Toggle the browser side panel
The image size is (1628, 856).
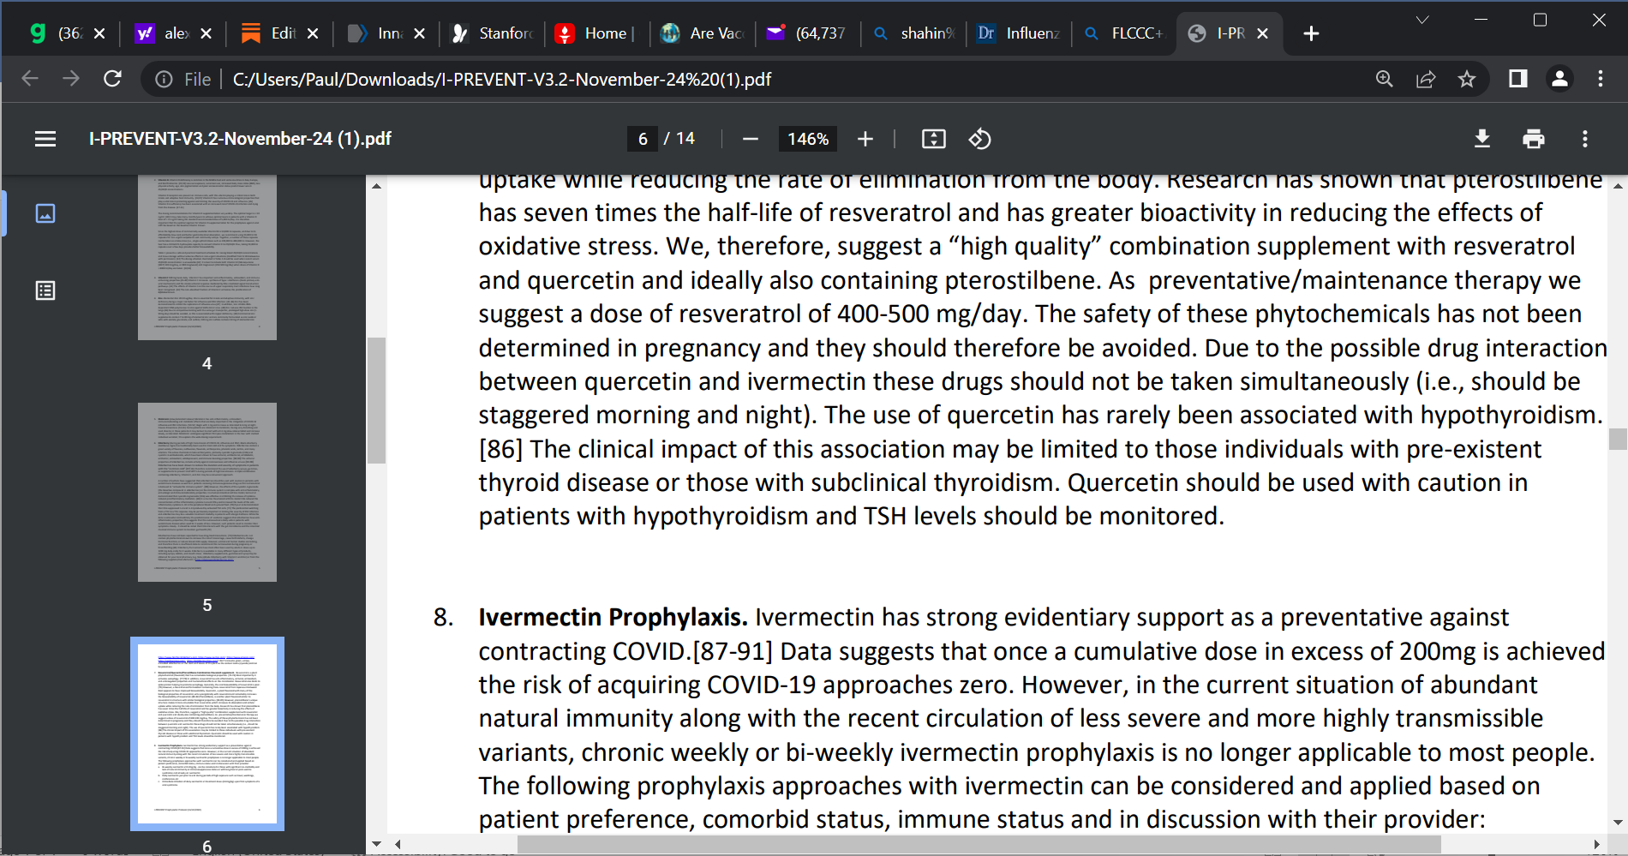(x=1518, y=79)
